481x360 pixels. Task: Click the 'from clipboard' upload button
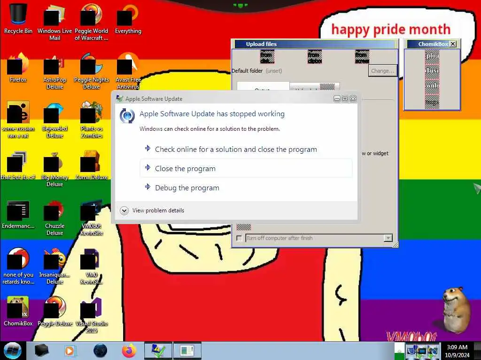314,57
